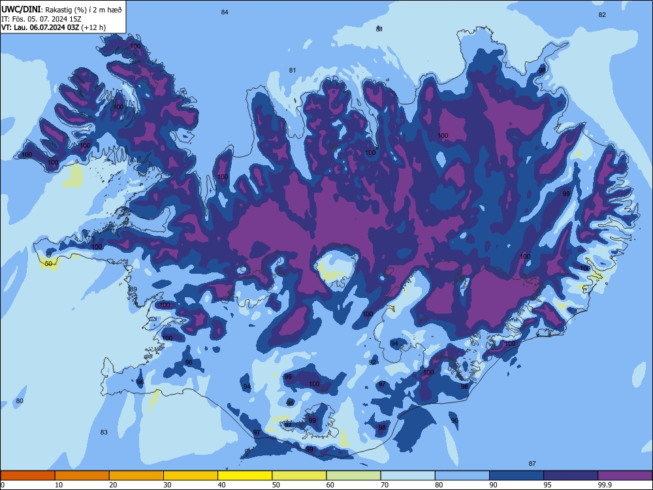Click the '40' legend tick label
653x490 pixels.
pos(221,485)
